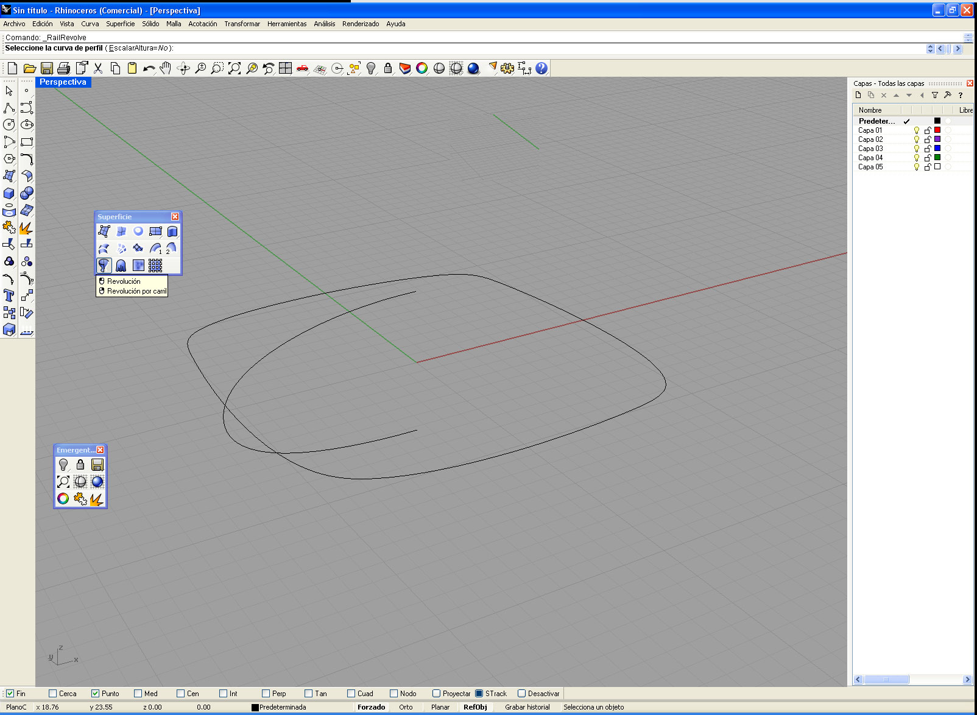977x715 pixels.
Task: Toggle Orto mode in the status bar
Action: click(406, 707)
